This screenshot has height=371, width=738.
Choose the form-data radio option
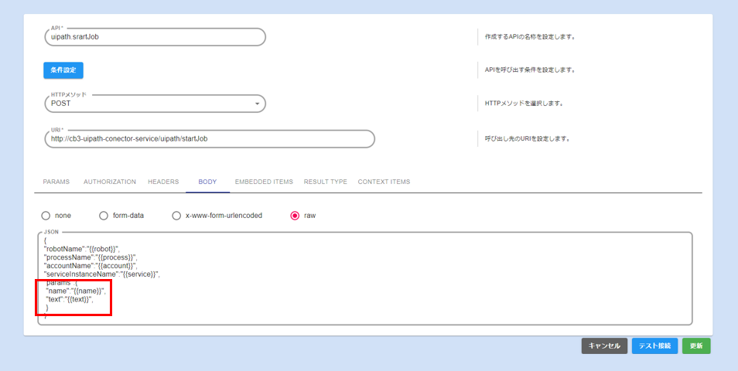click(104, 216)
